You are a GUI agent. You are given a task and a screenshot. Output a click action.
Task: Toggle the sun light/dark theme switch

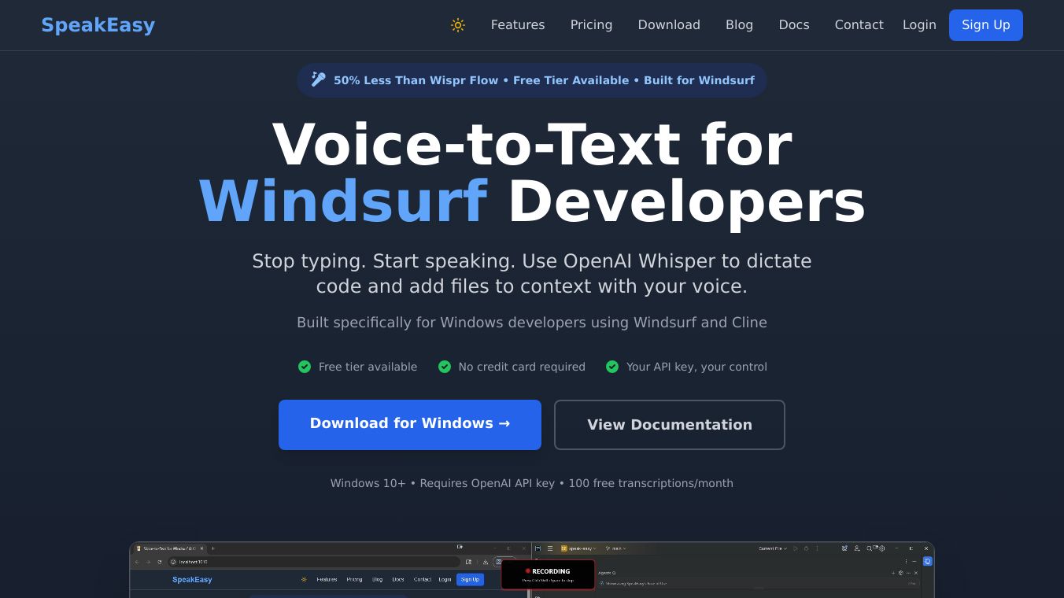tap(458, 25)
